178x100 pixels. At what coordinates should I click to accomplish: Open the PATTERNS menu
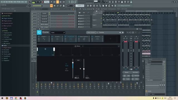(11, 2)
